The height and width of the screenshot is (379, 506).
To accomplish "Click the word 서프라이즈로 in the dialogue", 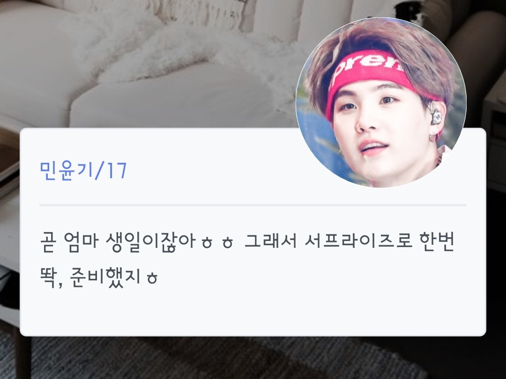I will 359,241.
